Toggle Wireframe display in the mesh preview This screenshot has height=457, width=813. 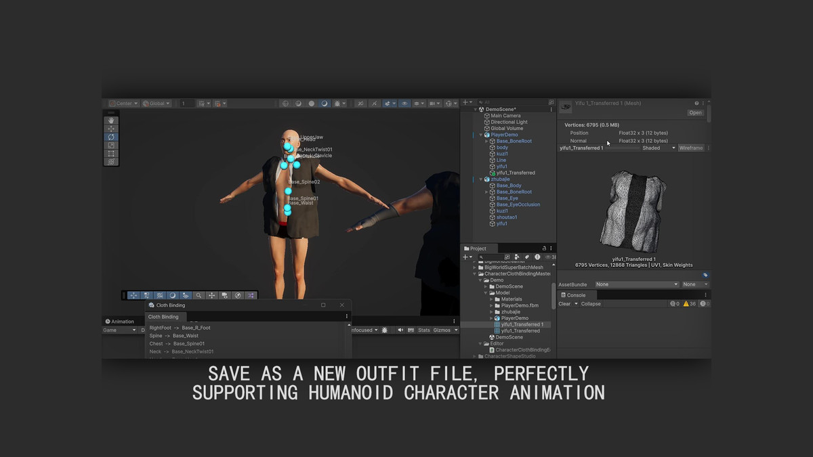[691, 148]
